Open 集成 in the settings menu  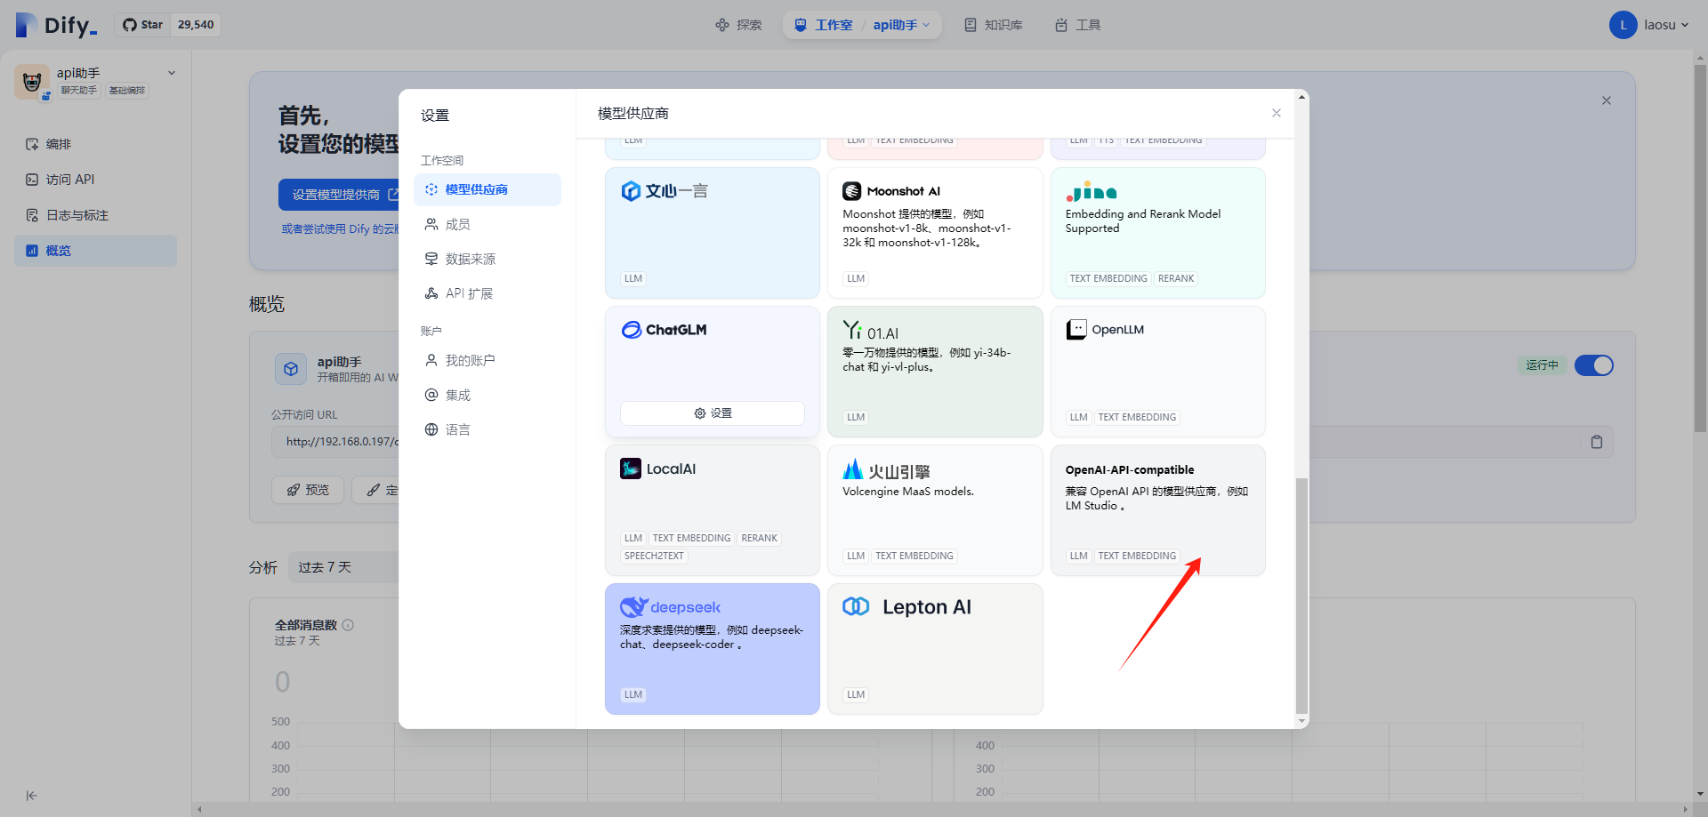point(487,395)
